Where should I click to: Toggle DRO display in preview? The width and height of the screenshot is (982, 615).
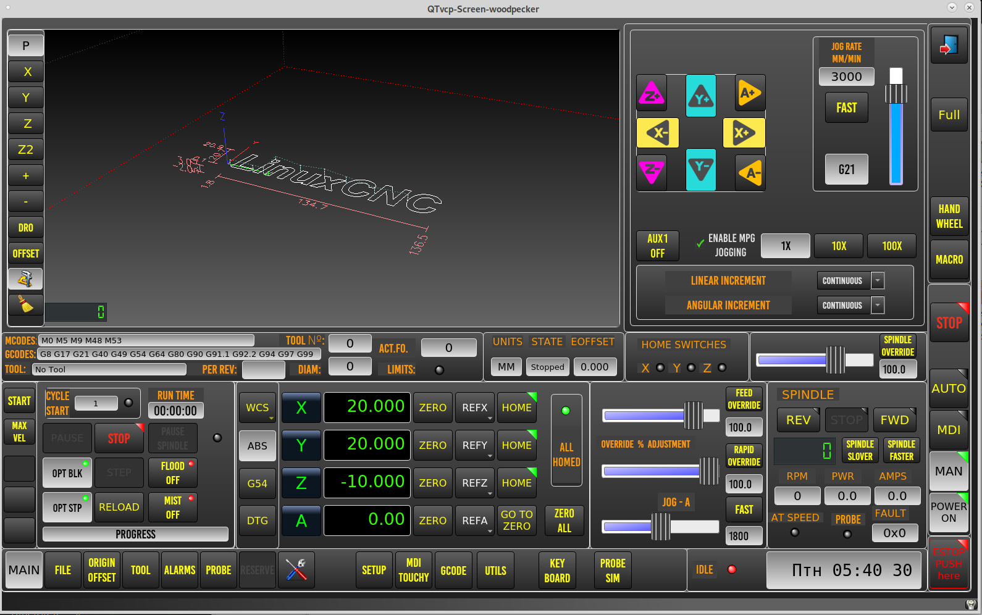(x=25, y=227)
